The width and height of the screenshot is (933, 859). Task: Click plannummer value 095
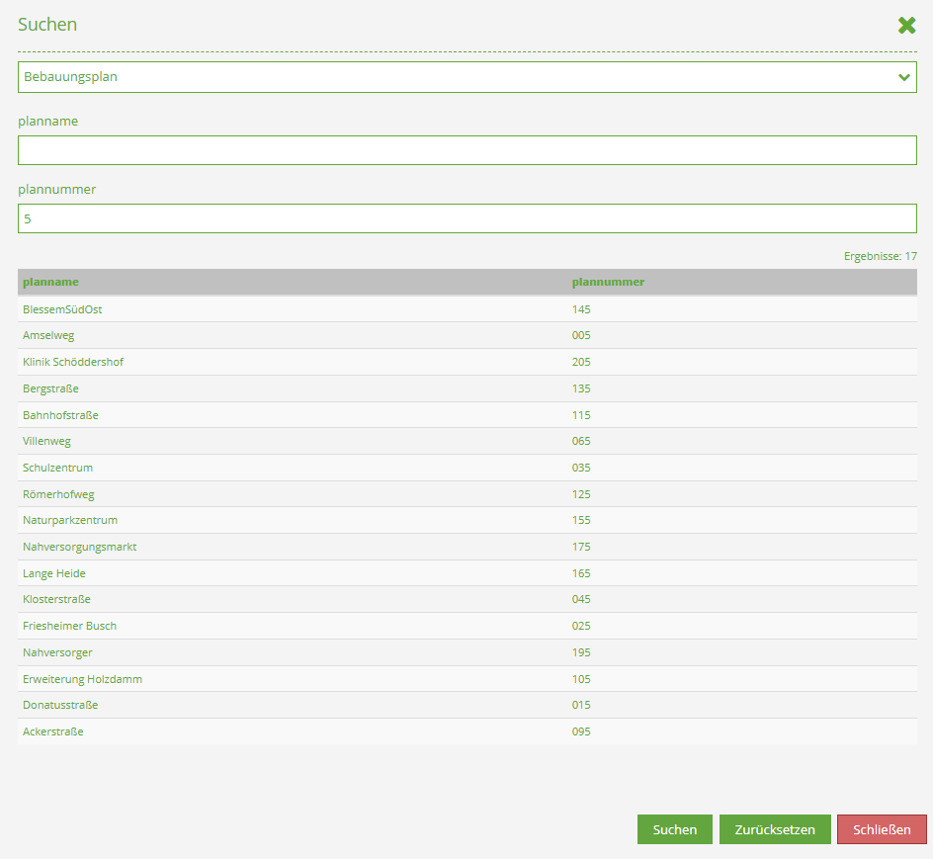pyautogui.click(x=581, y=731)
